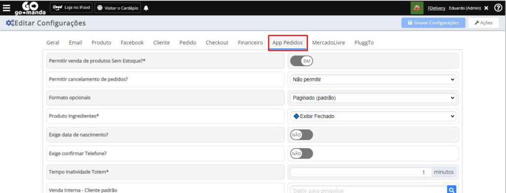The height and width of the screenshot is (193, 506).
Task: Click the blue search magnifier button
Action: [452, 190]
